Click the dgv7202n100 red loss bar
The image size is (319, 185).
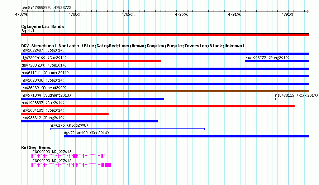(91, 61)
